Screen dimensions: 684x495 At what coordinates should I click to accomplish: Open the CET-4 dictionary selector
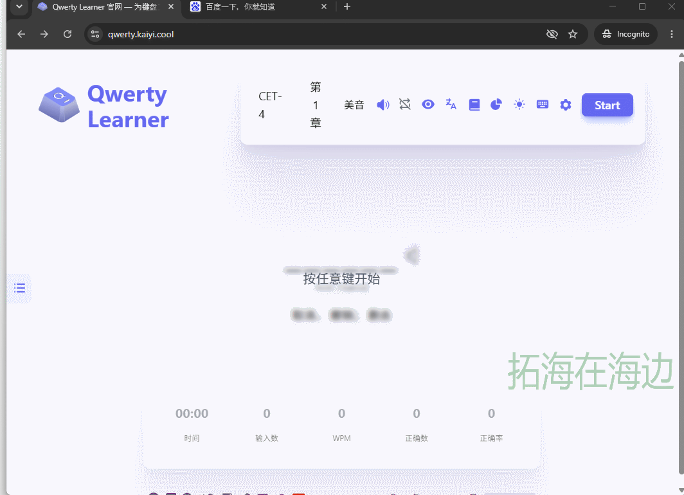click(270, 105)
